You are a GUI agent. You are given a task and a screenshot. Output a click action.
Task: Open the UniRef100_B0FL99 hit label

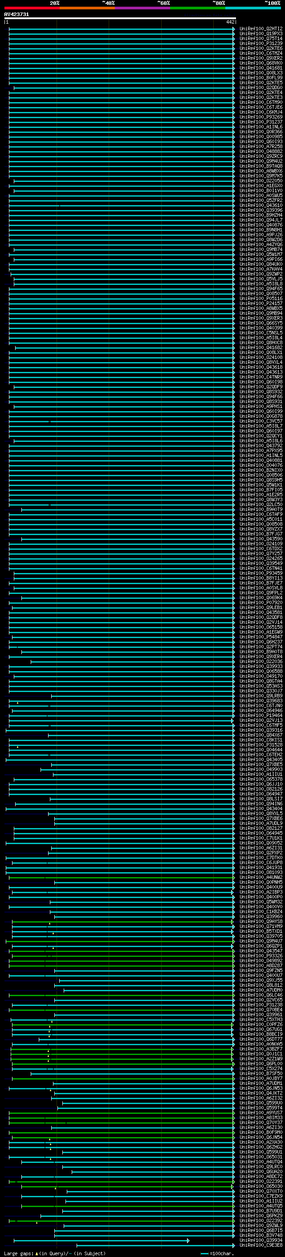[x=261, y=78]
